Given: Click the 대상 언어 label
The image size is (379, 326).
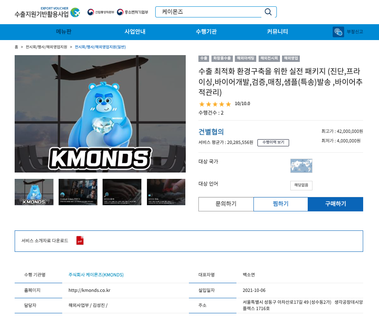Looking at the screenshot, I should [x=208, y=184].
